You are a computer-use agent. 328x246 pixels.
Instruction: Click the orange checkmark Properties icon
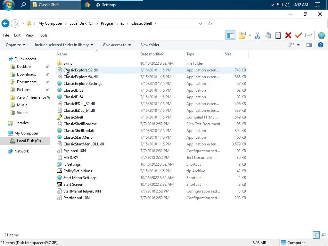(x=299, y=35)
